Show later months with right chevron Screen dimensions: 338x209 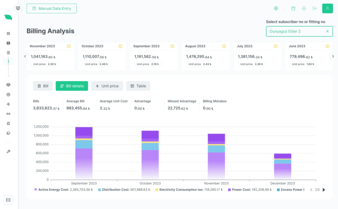point(333,56)
